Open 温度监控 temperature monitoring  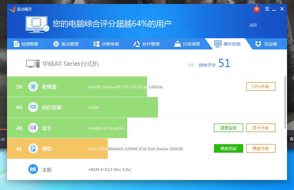pyautogui.click(x=228, y=128)
